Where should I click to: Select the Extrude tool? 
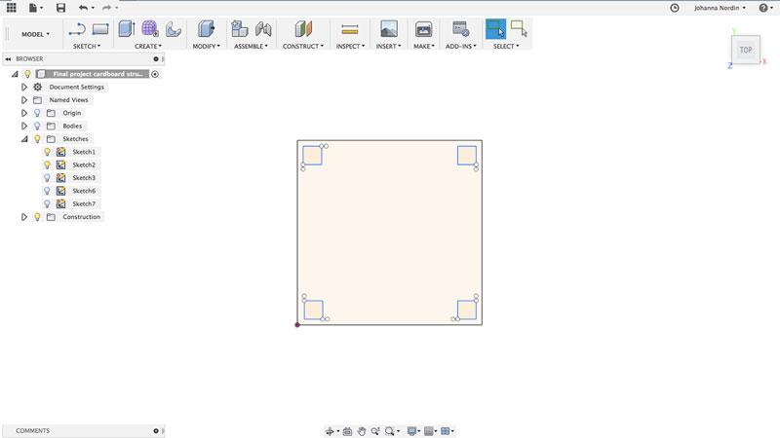click(127, 29)
